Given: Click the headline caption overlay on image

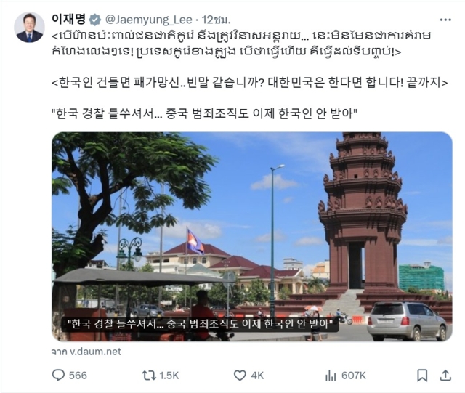Looking at the screenshot, I should (x=200, y=324).
